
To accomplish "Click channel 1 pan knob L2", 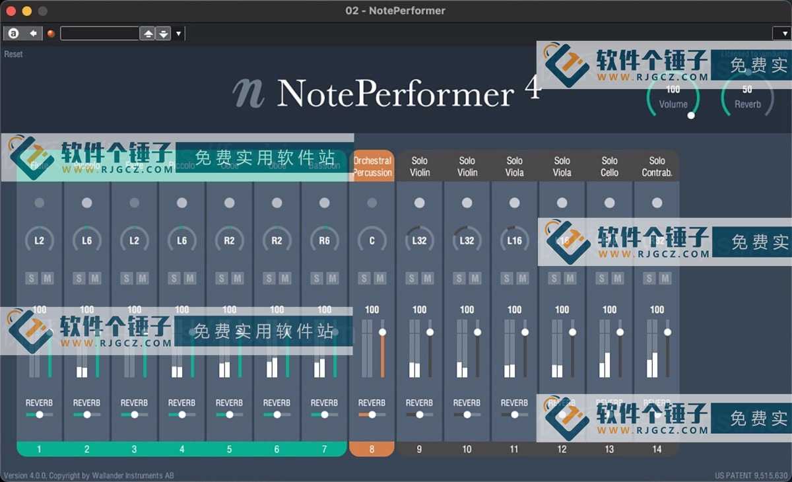I will click(x=40, y=240).
